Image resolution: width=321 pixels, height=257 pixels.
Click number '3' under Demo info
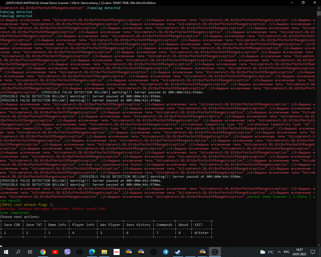pyautogui.click(x=49, y=233)
